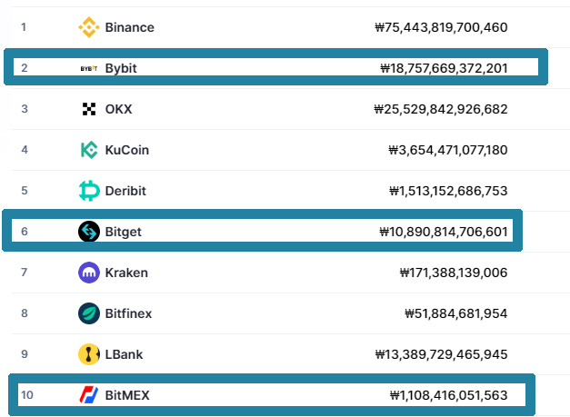
Task: Click the LBank volume ₩13,389,729,465,945
Action: tap(441, 354)
